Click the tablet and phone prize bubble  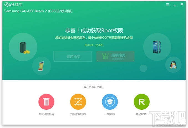point(157,47)
